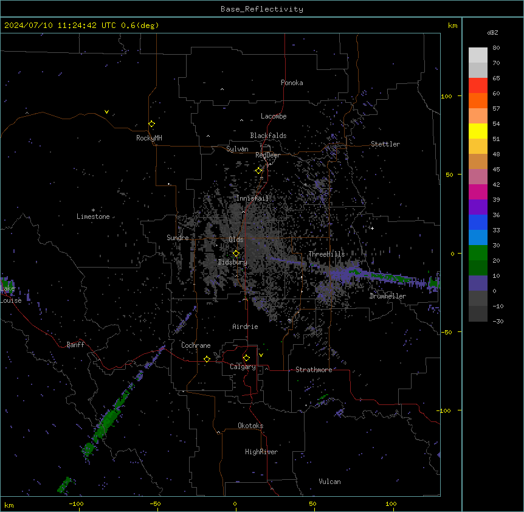The width and height of the screenshot is (524, 512).
Task: Click the yellow diamond marker between Olds and Didsbury
Action: click(x=236, y=254)
